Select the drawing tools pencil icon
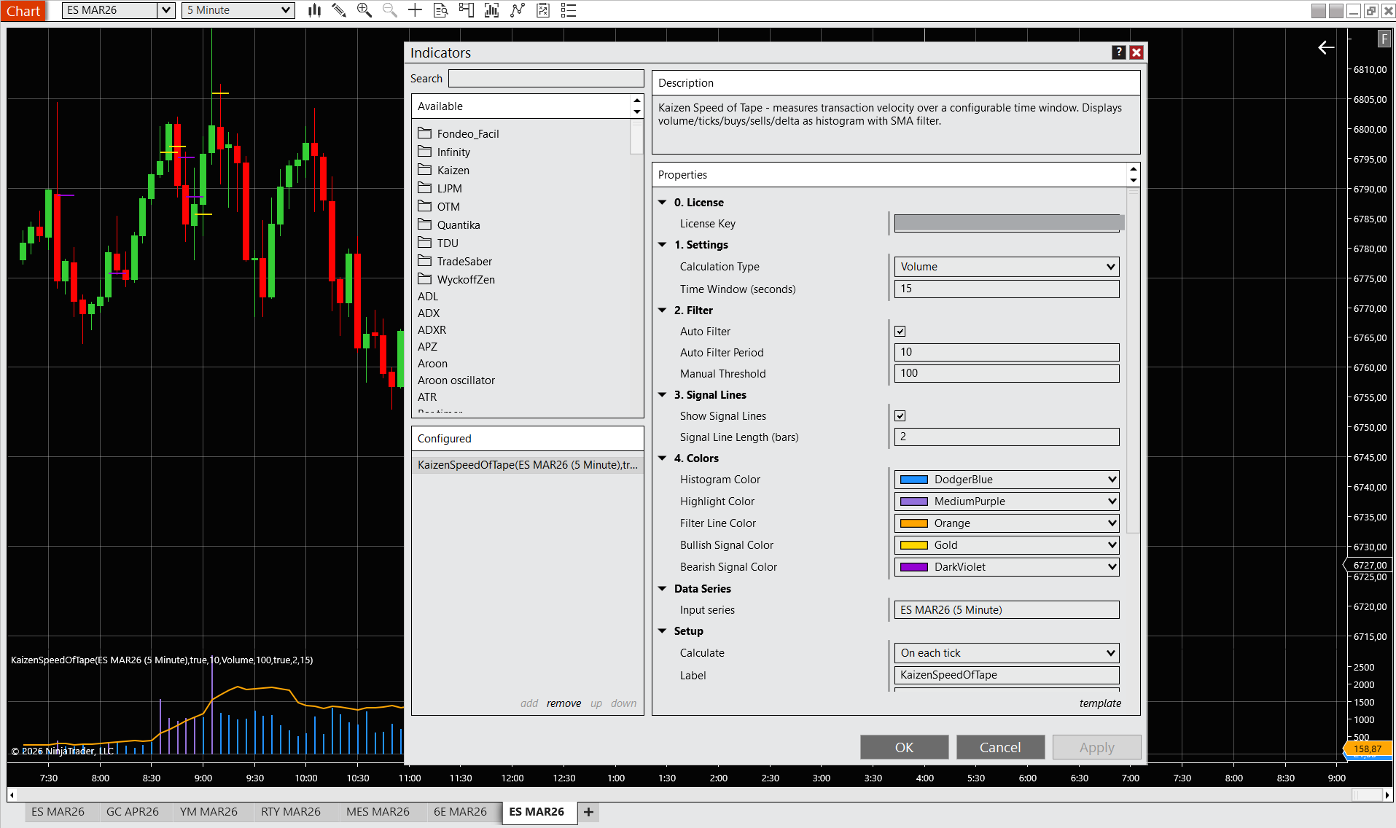 point(339,10)
